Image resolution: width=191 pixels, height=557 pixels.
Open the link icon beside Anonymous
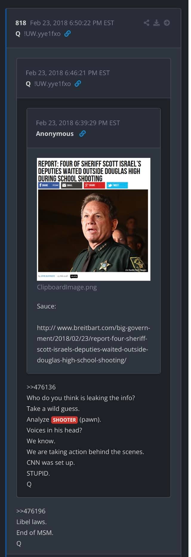(x=83, y=133)
